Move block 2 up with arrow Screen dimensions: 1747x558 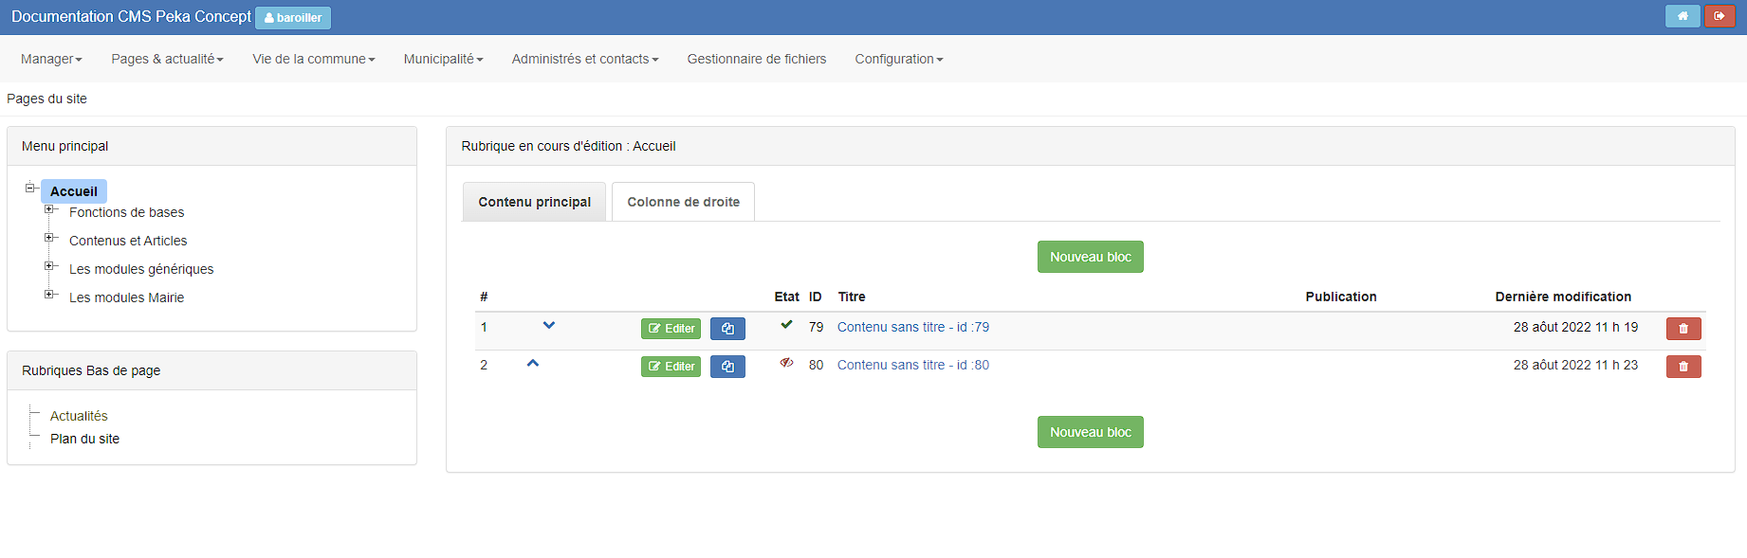(x=533, y=363)
